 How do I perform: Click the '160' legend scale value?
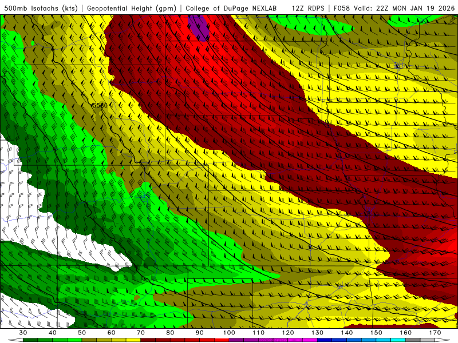pos(406,333)
